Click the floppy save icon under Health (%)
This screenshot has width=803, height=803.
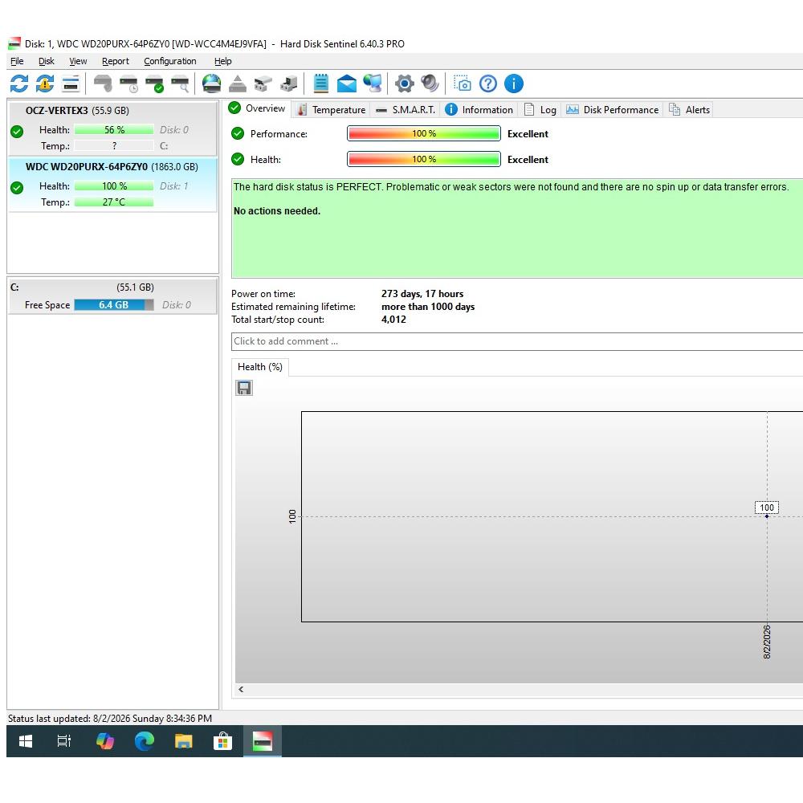point(244,388)
